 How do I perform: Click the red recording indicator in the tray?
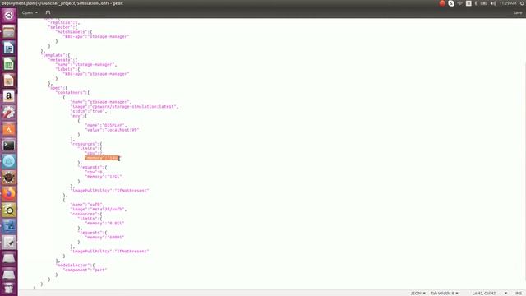(442, 3)
